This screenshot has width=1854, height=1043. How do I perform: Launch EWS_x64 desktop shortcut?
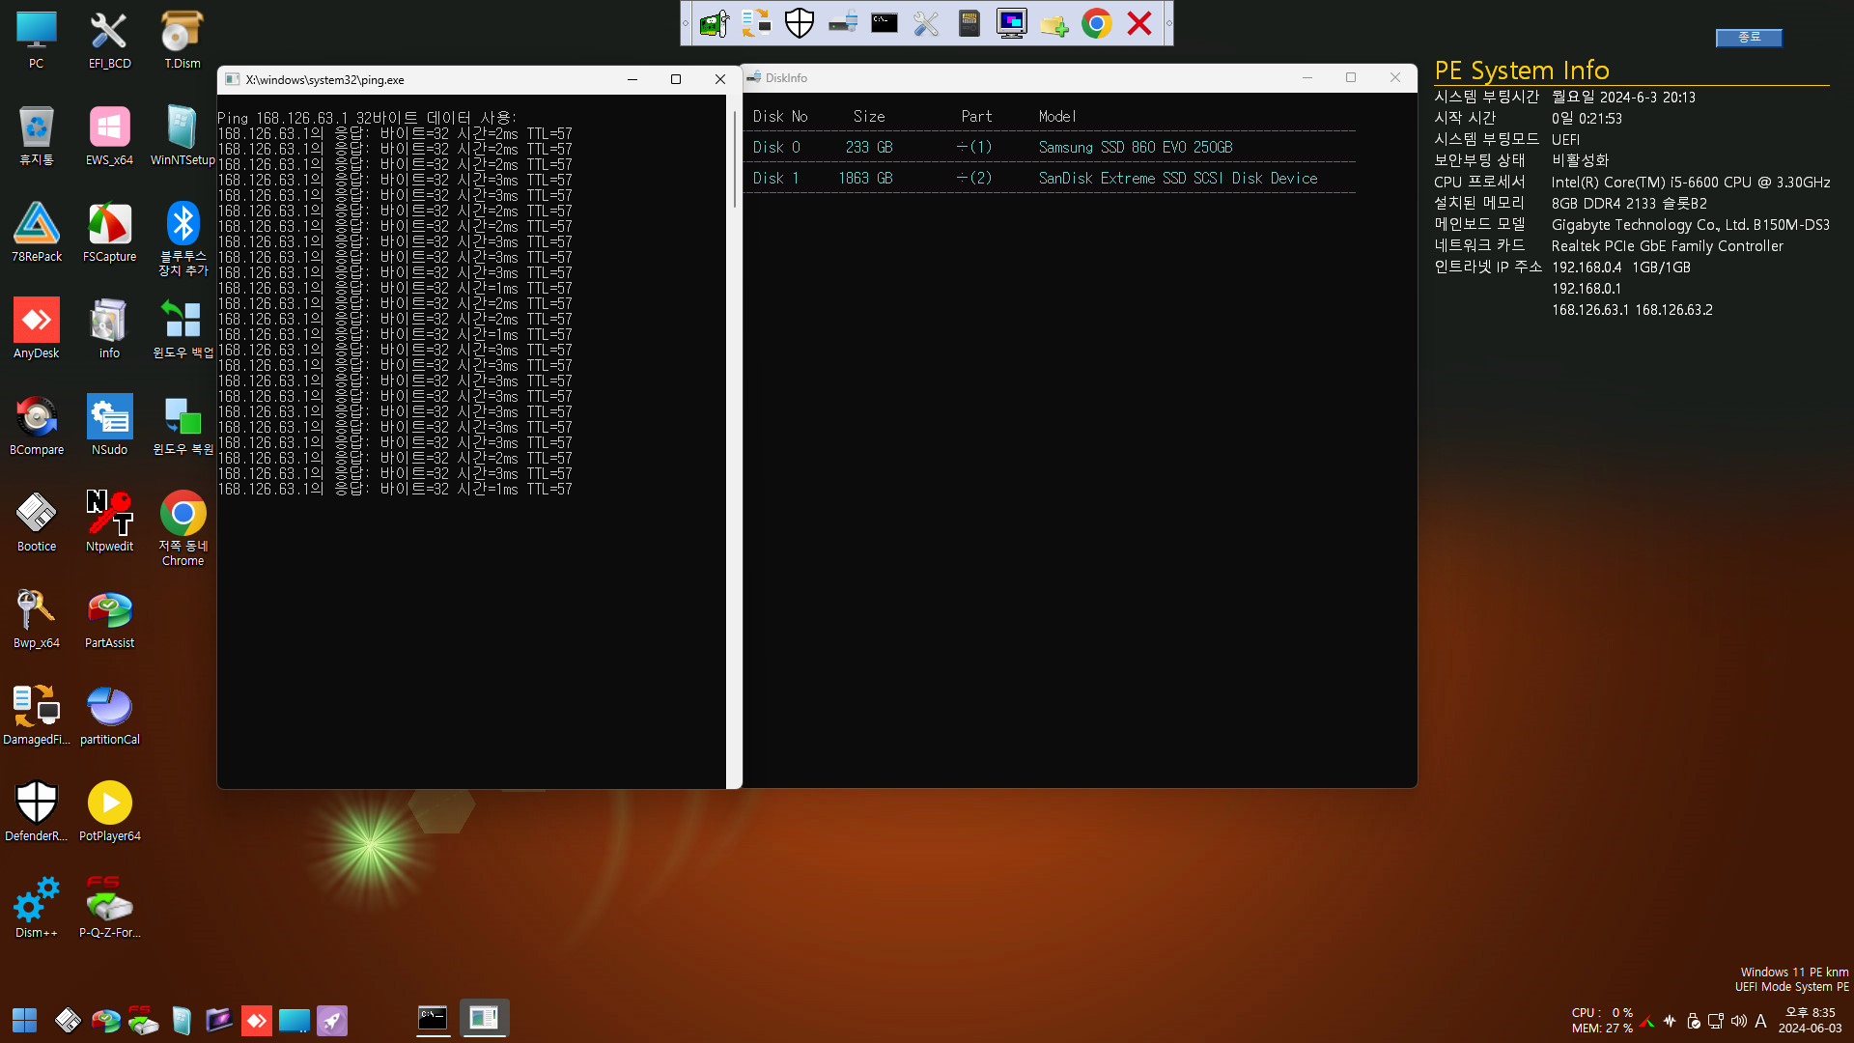109,136
